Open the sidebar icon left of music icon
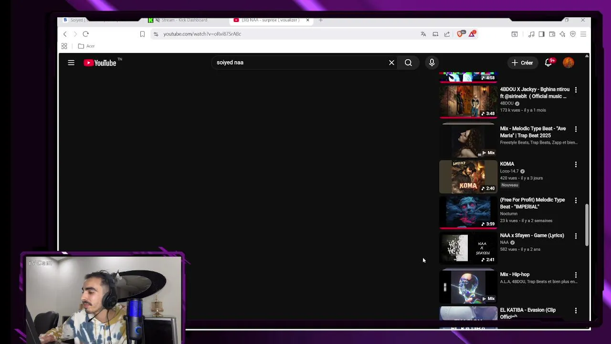The width and height of the screenshot is (611, 344). (515, 34)
